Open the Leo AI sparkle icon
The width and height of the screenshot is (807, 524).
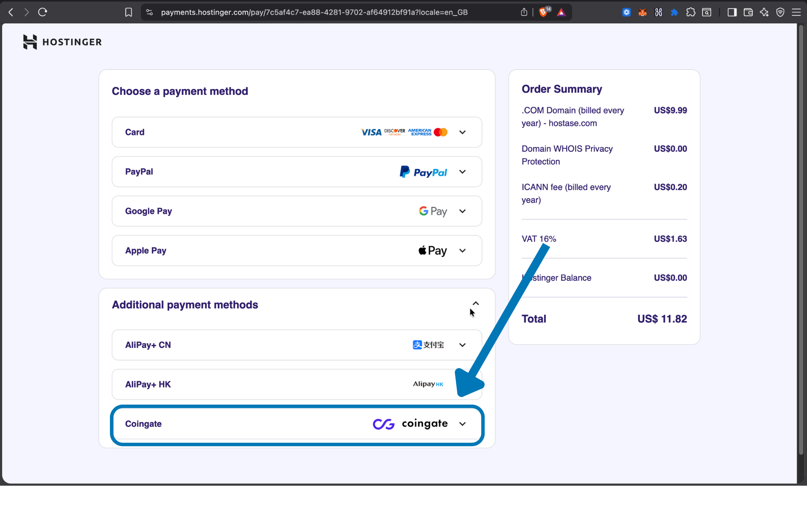764,12
